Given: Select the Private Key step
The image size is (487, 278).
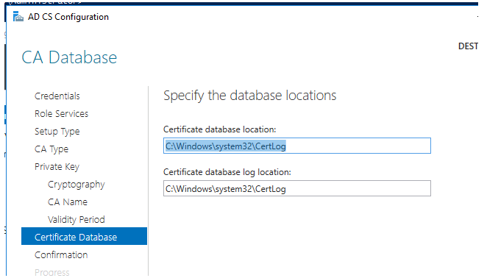Looking at the screenshot, I should pos(57,167).
